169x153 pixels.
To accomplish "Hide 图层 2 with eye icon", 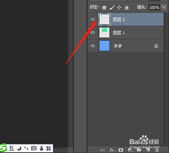I will [x=93, y=19].
